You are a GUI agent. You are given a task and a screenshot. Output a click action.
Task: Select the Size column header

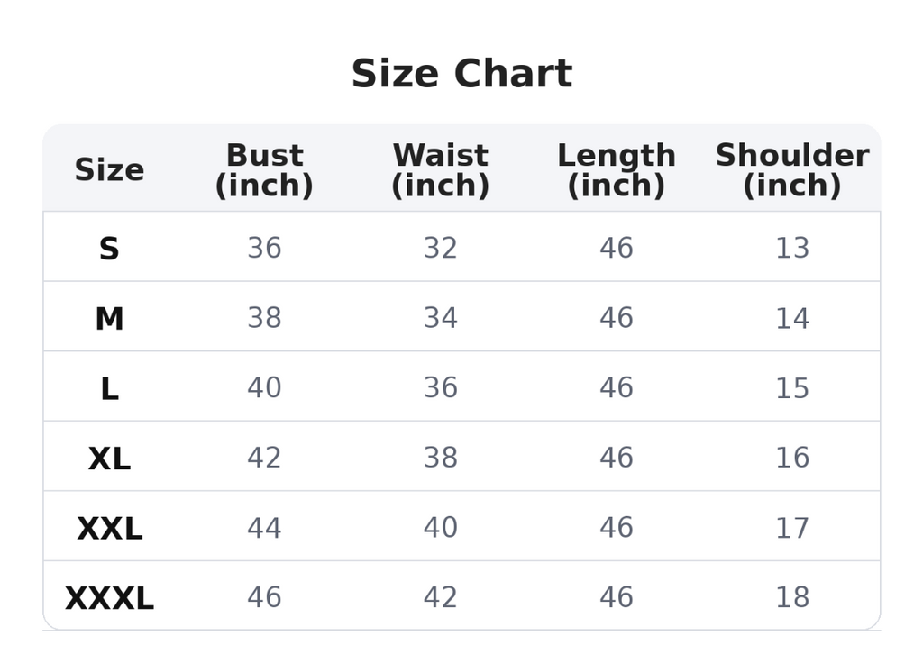point(109,170)
